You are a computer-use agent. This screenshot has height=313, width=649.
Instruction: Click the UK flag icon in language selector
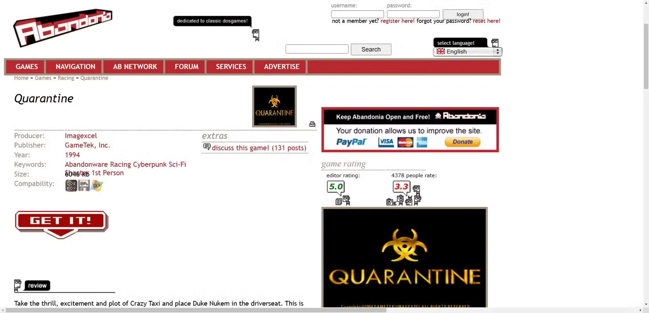tap(441, 51)
